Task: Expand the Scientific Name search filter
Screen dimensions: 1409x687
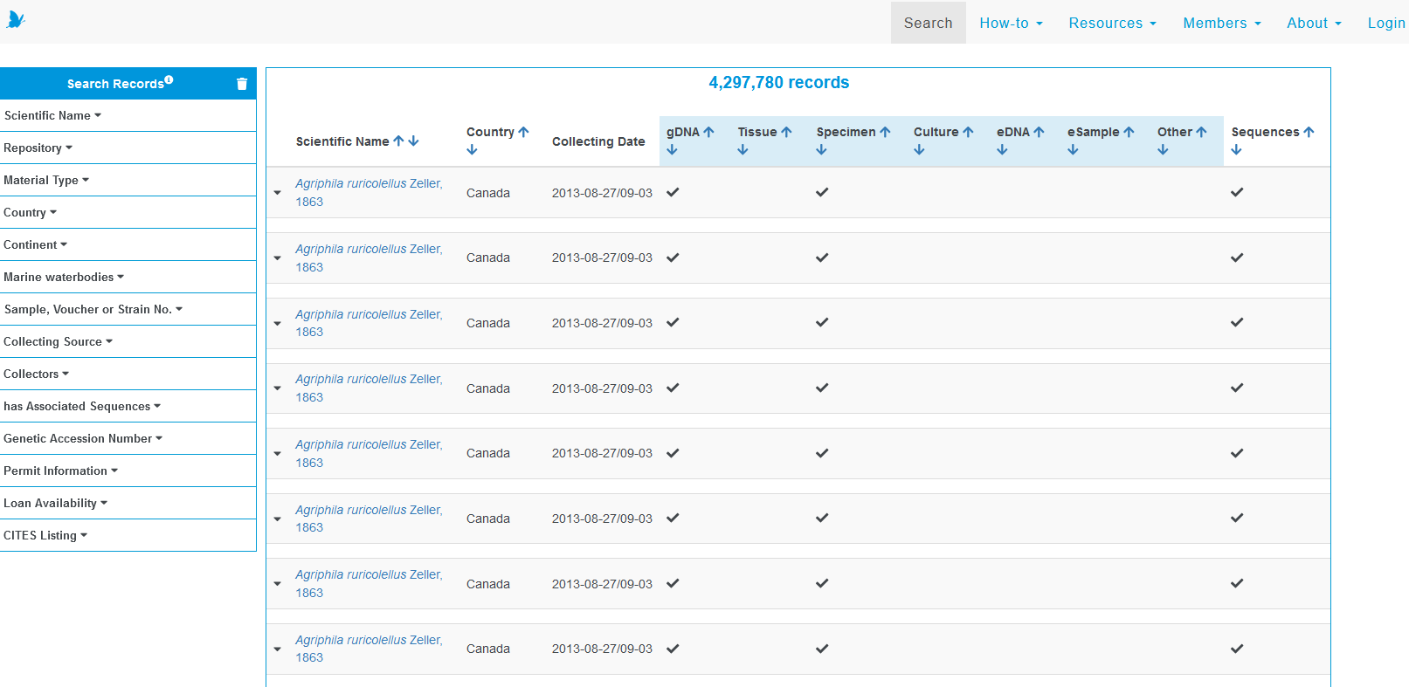Action: [52, 115]
